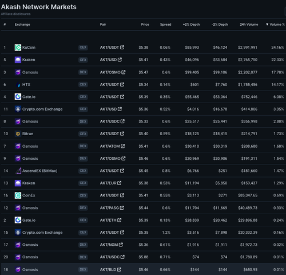Click the Akash Network Markets heading
The height and width of the screenshot is (275, 286).
coord(39,7)
